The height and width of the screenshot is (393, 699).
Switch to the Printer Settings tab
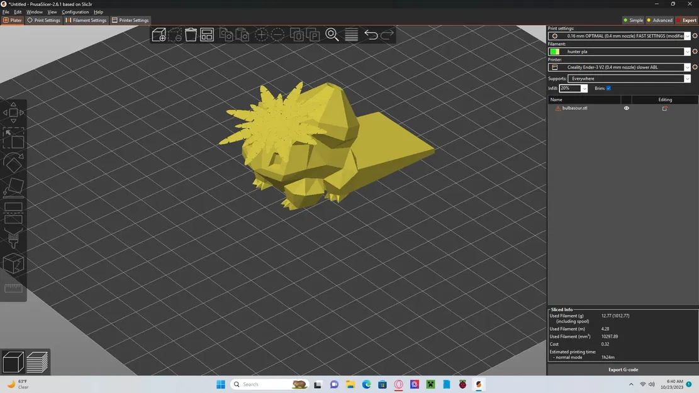(130, 20)
